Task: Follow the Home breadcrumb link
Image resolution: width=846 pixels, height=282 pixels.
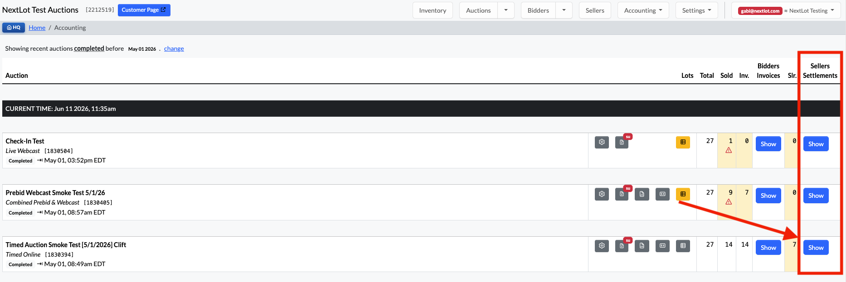Action: [37, 28]
